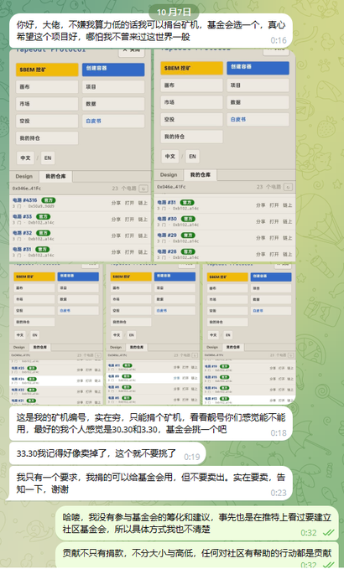The width and height of the screenshot is (344, 569).
Task: Open the small thumbnail listing 电路 #13
Action: pyautogui.click(x=249, y=334)
